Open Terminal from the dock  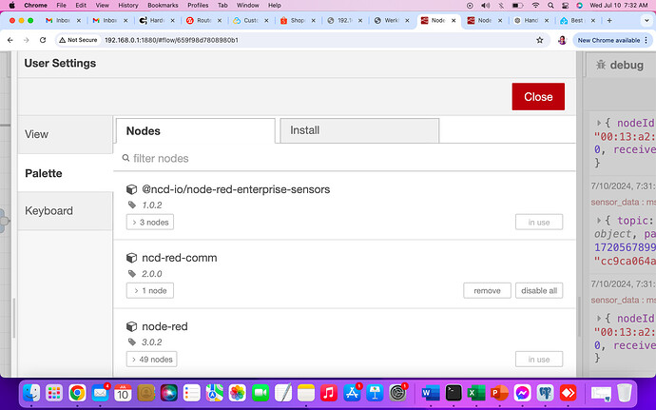[454, 392]
